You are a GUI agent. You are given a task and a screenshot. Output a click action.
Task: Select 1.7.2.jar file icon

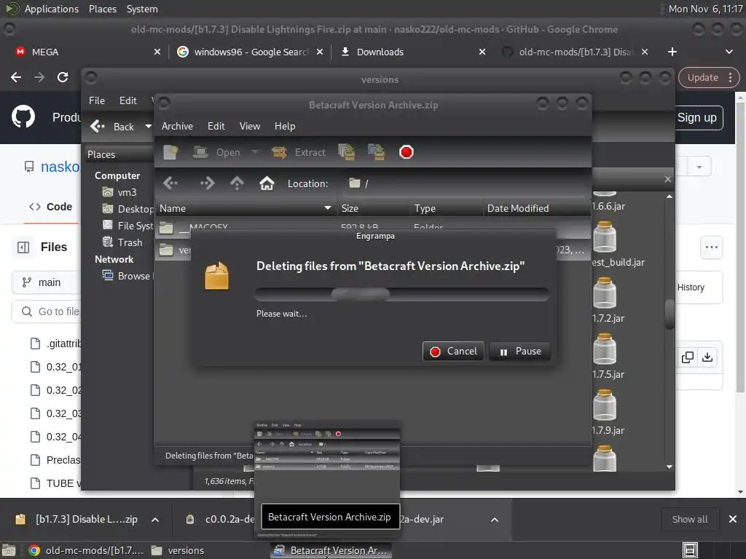coord(605,293)
